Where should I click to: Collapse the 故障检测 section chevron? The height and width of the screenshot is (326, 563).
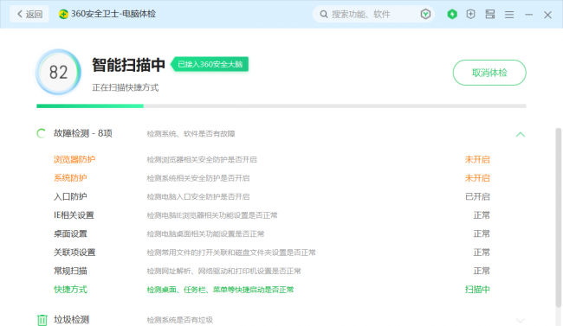click(x=521, y=134)
